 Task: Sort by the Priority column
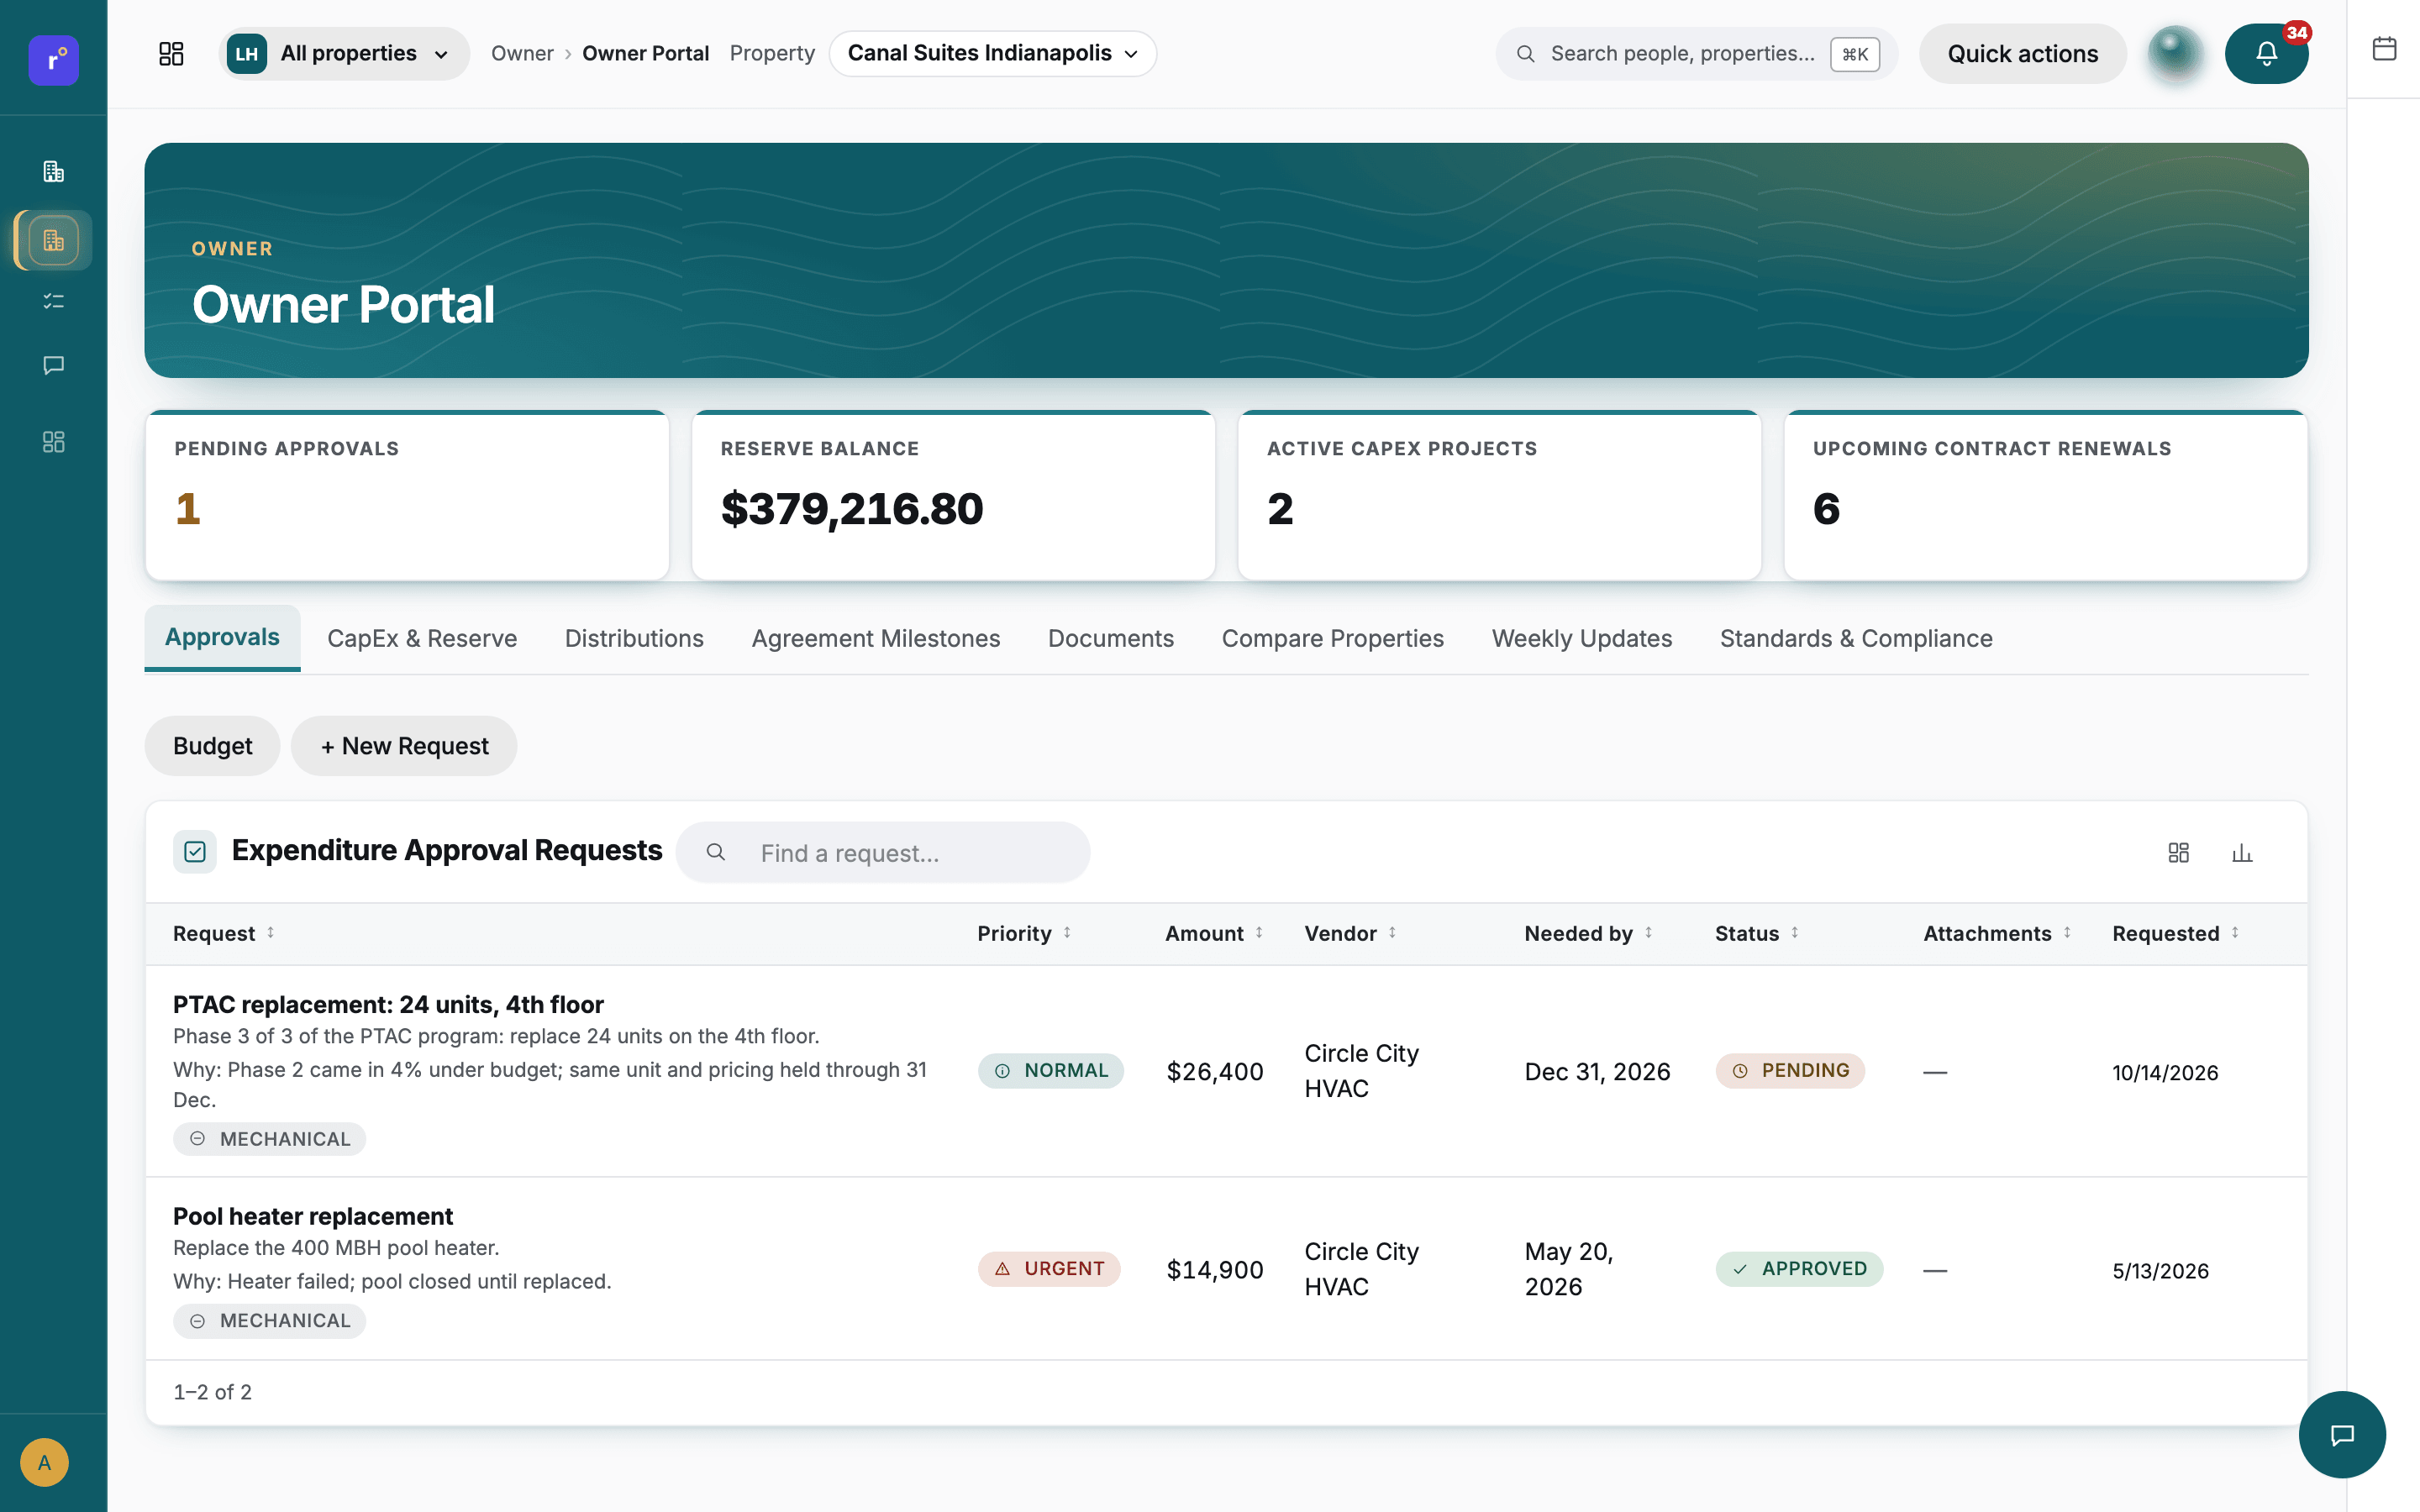(1025, 933)
